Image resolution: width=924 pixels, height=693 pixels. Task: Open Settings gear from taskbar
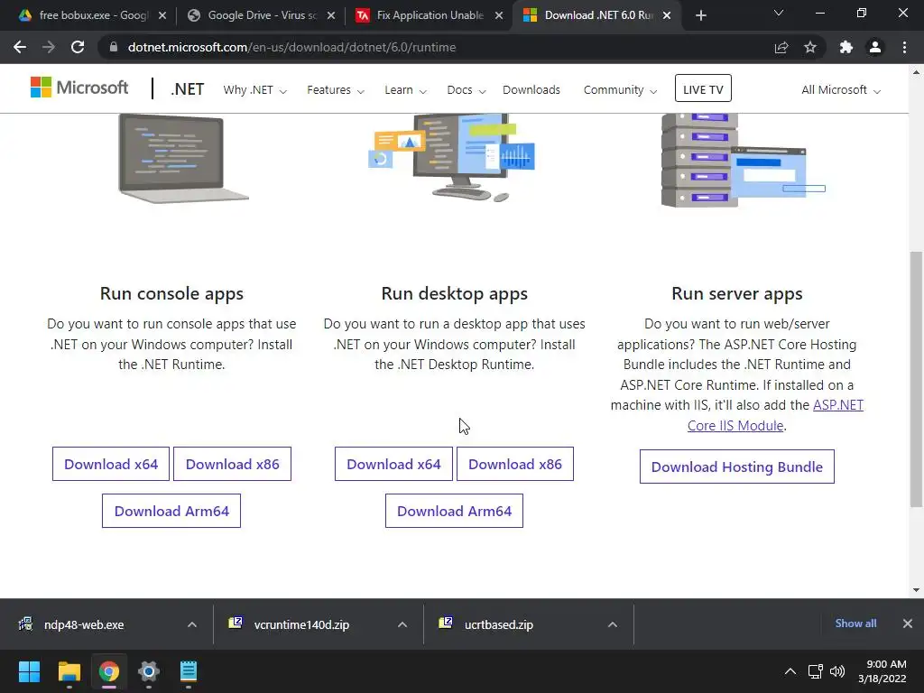(x=149, y=671)
